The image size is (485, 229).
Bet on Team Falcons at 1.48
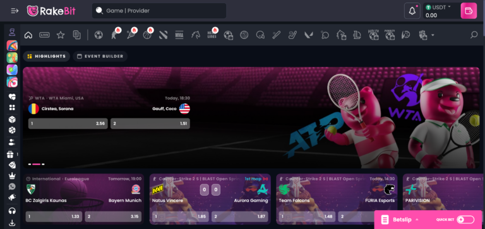(307, 216)
